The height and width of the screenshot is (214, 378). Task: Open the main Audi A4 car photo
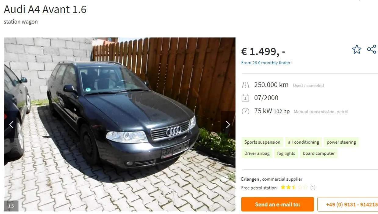(x=120, y=124)
